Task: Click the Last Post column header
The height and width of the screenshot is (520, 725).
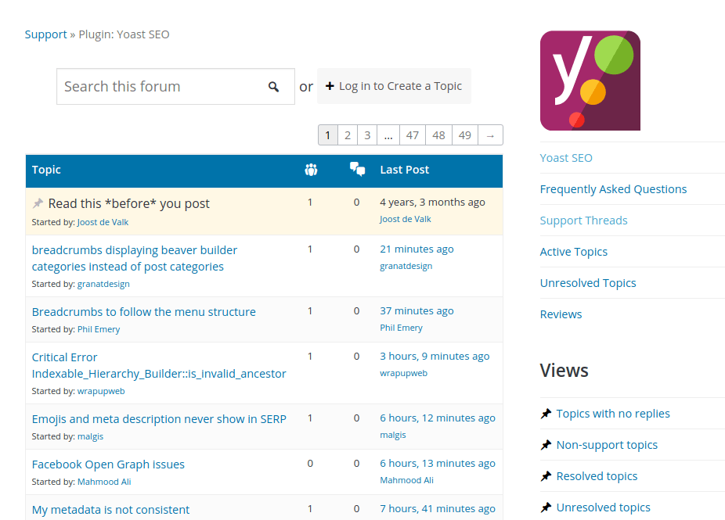Action: pos(405,170)
